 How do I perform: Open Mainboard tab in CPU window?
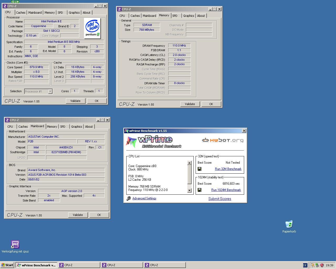[x=35, y=13]
